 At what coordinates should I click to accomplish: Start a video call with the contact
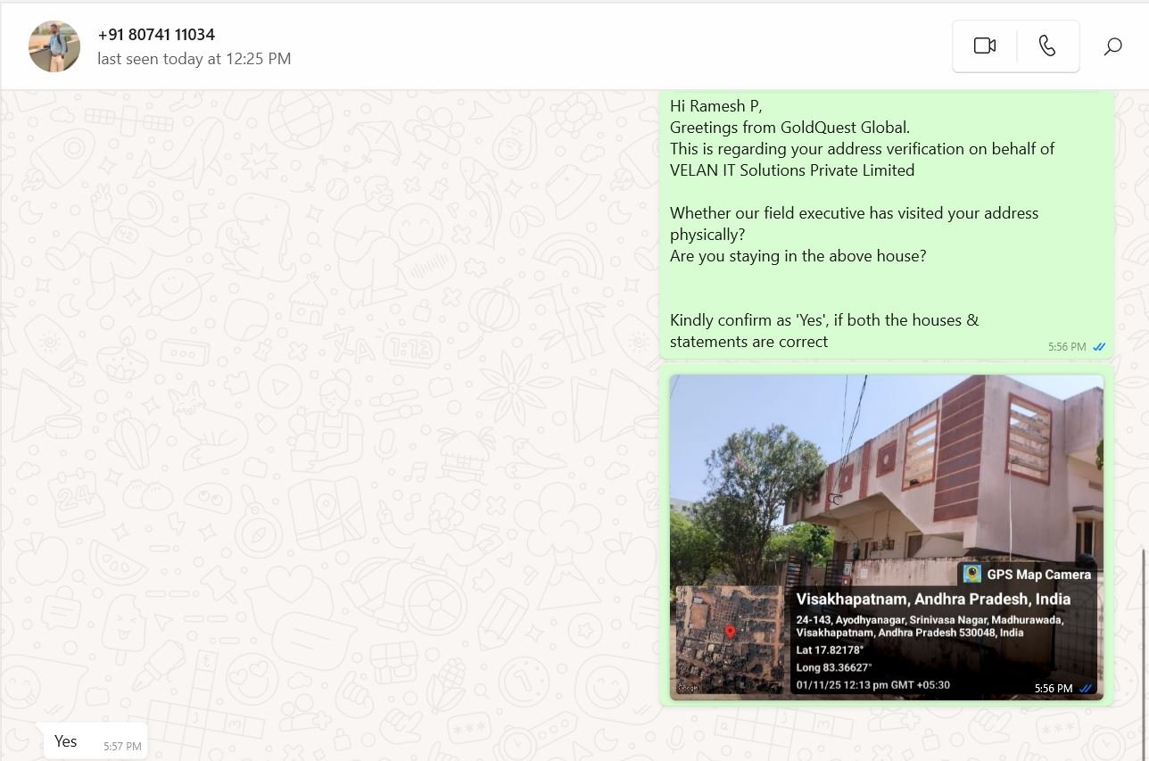coord(985,46)
